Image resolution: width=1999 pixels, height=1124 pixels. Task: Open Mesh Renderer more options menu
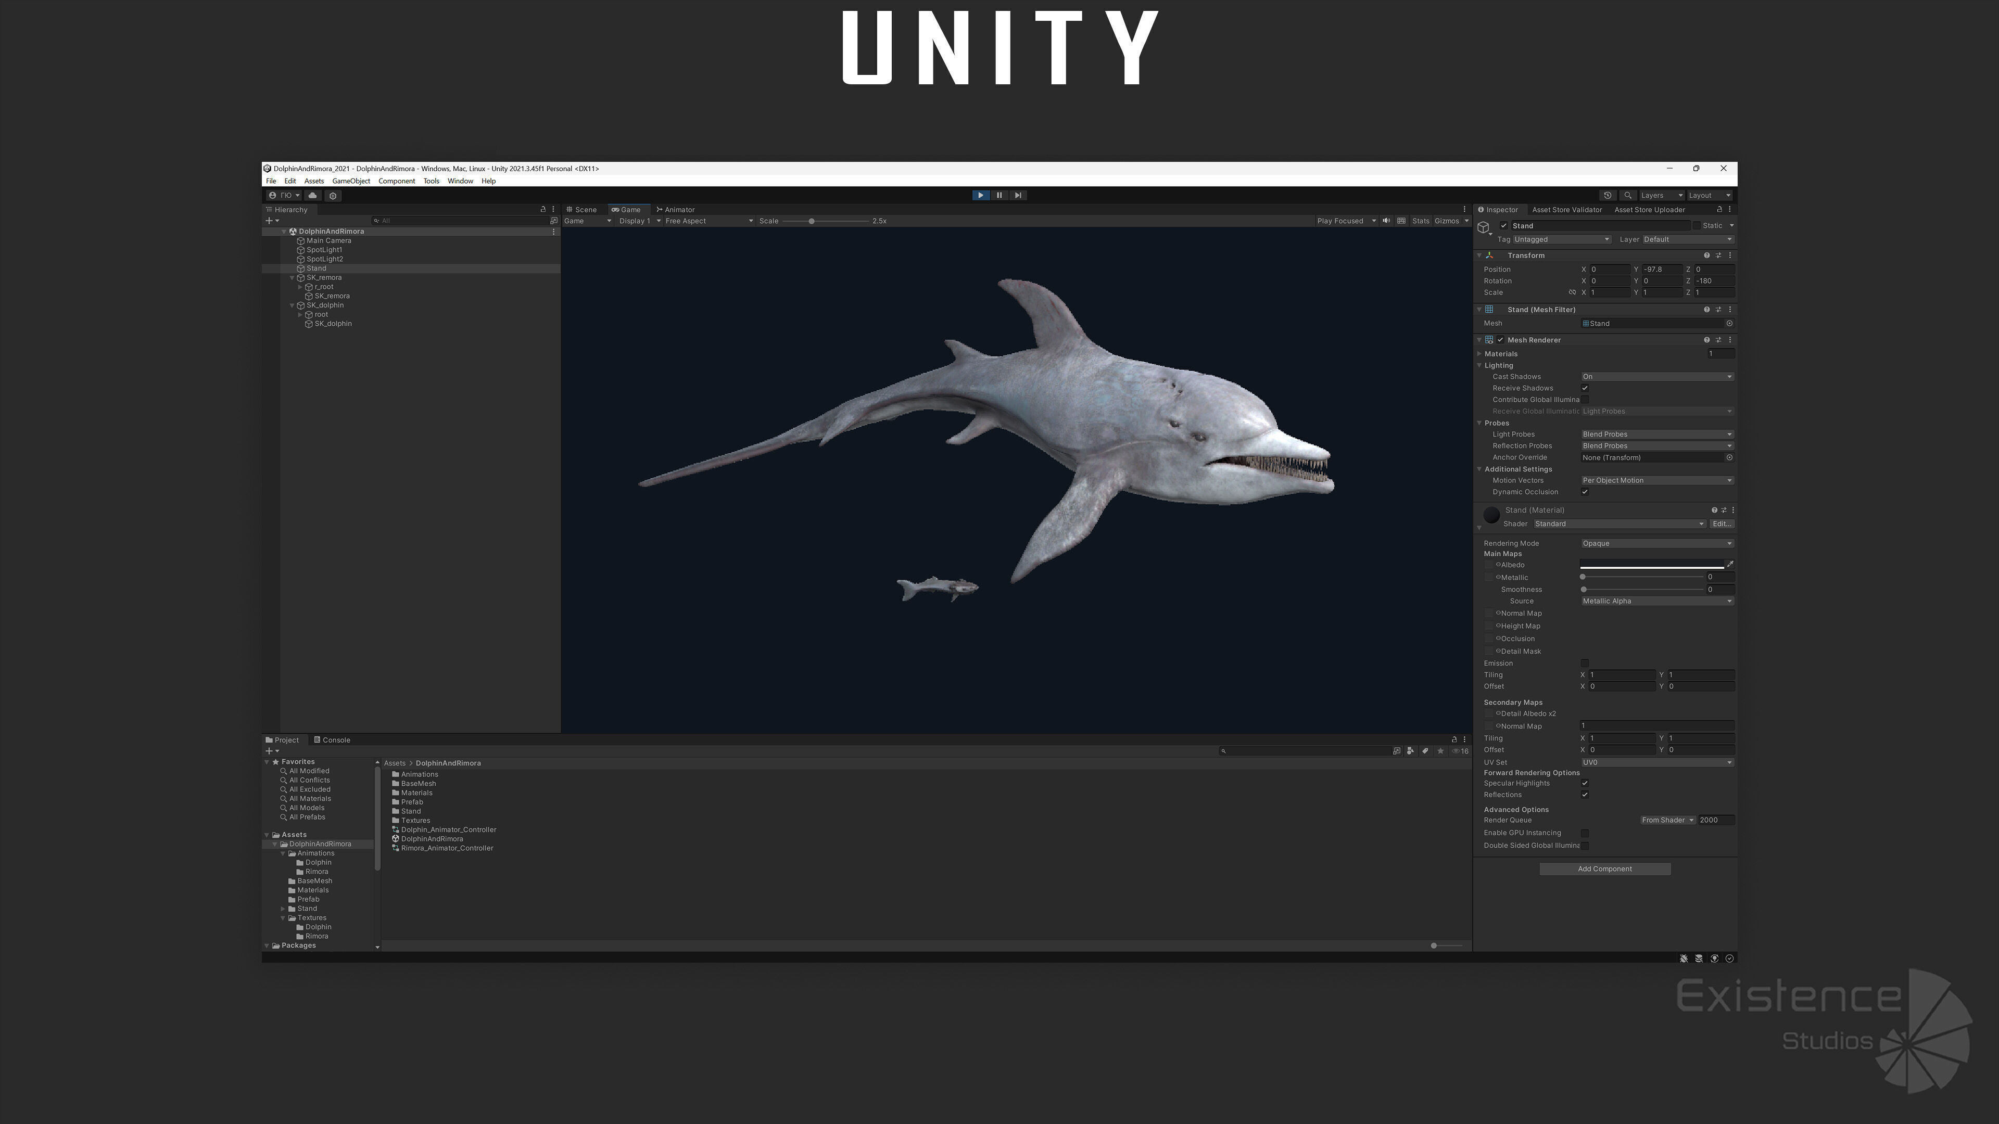pos(1730,340)
